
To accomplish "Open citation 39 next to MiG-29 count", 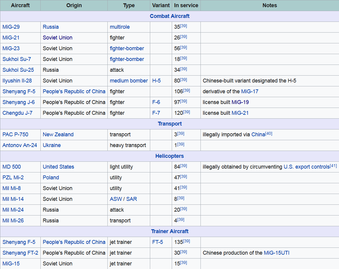I will 183,26.
